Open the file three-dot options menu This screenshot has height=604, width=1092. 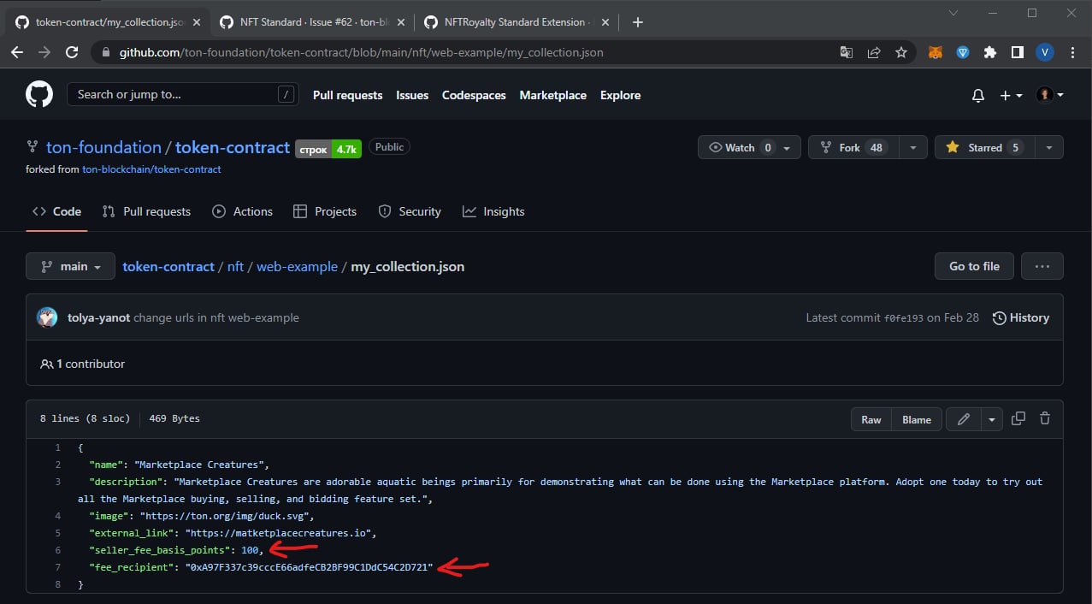[x=1042, y=267]
